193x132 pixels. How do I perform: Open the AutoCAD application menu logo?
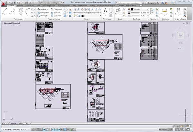pyautogui.click(x=4, y=3)
